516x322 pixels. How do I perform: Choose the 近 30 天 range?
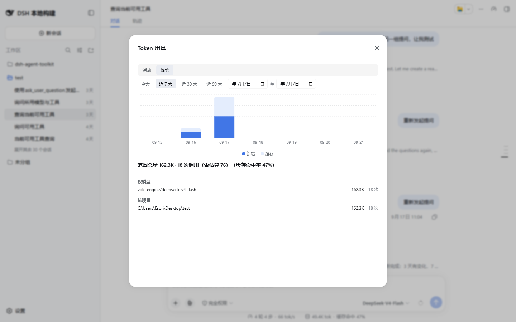click(x=189, y=84)
